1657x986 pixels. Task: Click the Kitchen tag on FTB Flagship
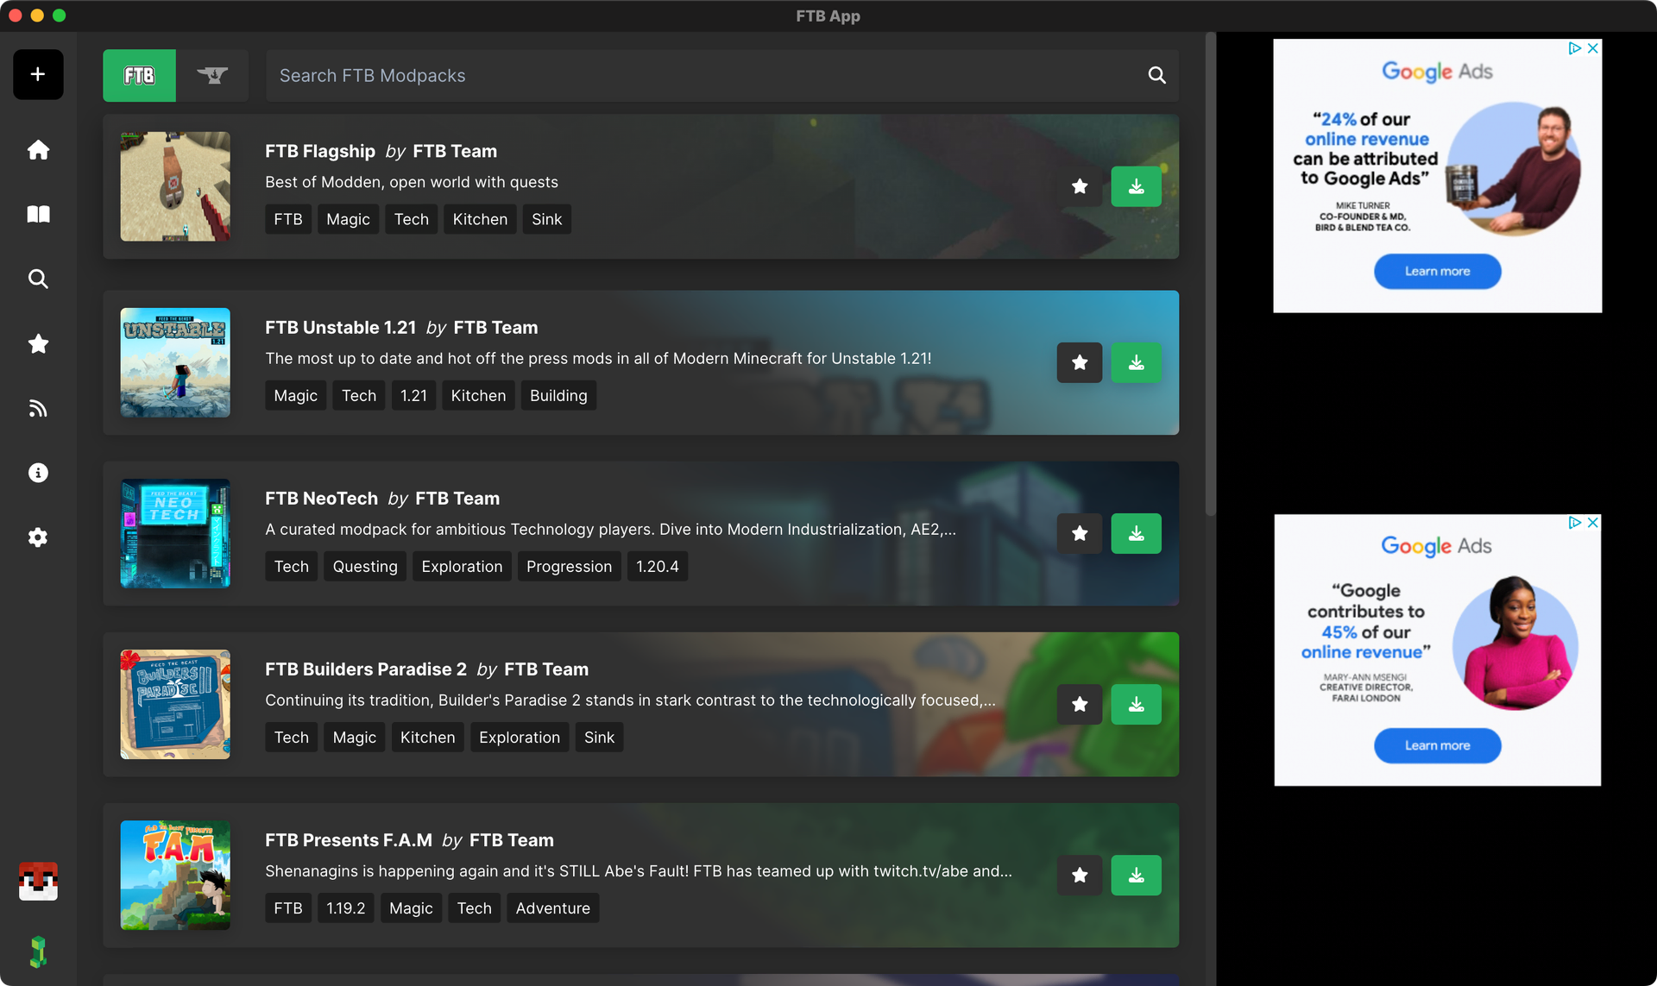[480, 219]
